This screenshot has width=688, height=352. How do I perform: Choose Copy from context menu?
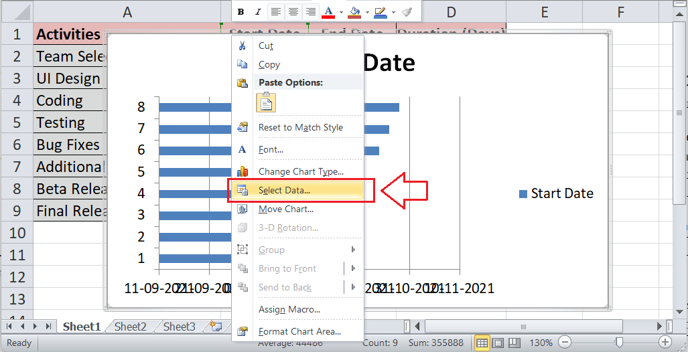point(297,64)
